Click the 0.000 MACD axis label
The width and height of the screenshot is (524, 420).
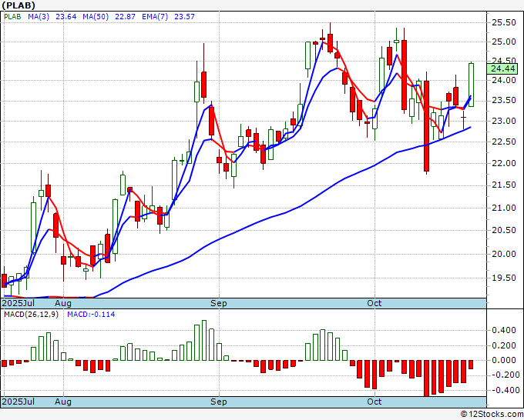click(x=504, y=360)
